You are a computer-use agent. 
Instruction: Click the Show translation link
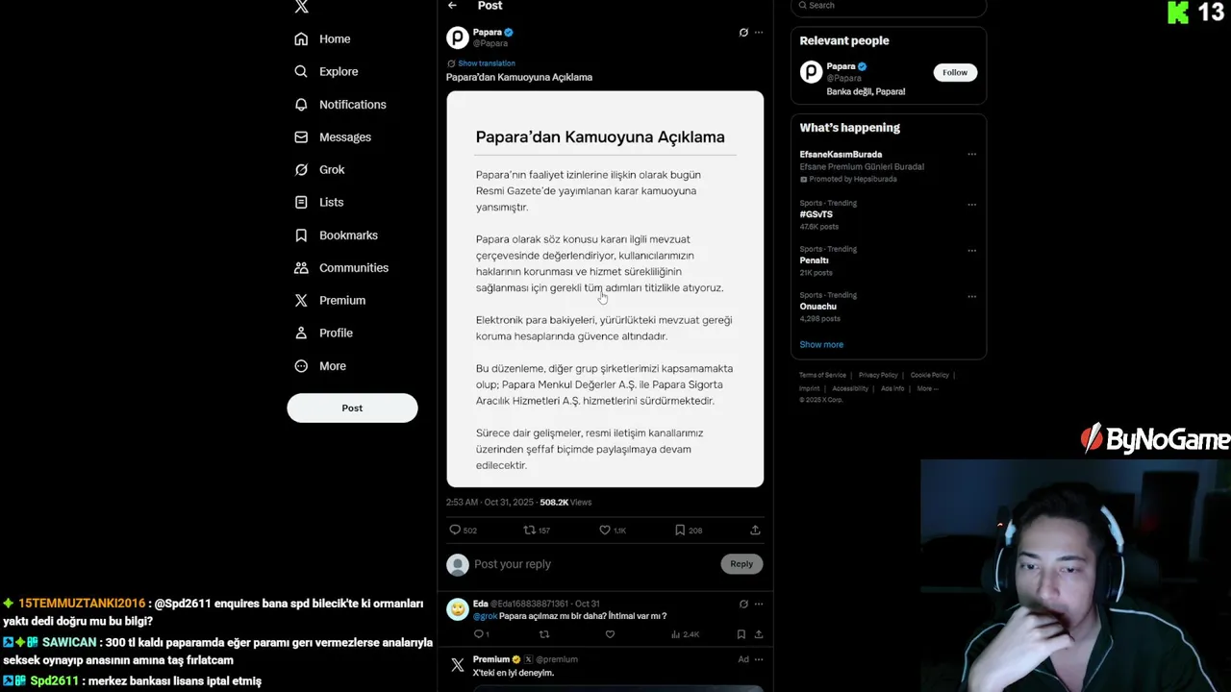pos(486,63)
